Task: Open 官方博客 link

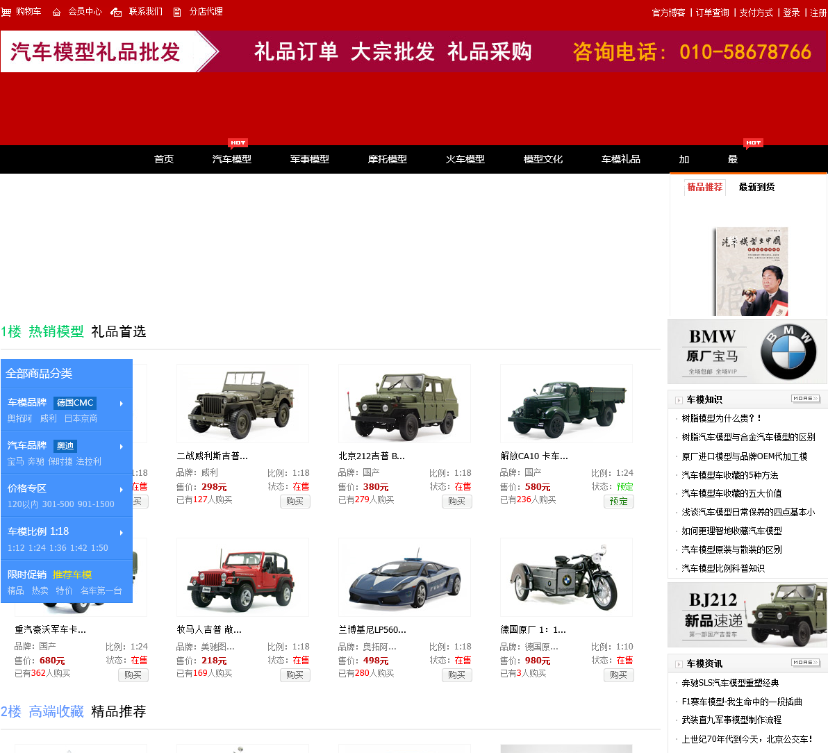Action: (x=668, y=13)
